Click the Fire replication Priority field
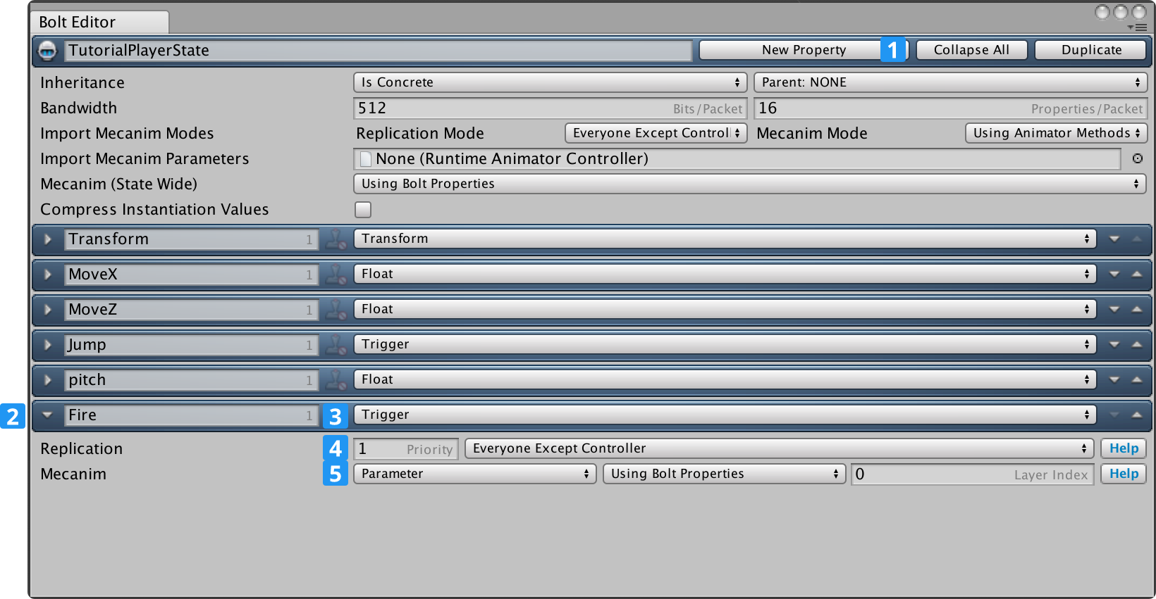The image size is (1156, 599). [x=406, y=449]
